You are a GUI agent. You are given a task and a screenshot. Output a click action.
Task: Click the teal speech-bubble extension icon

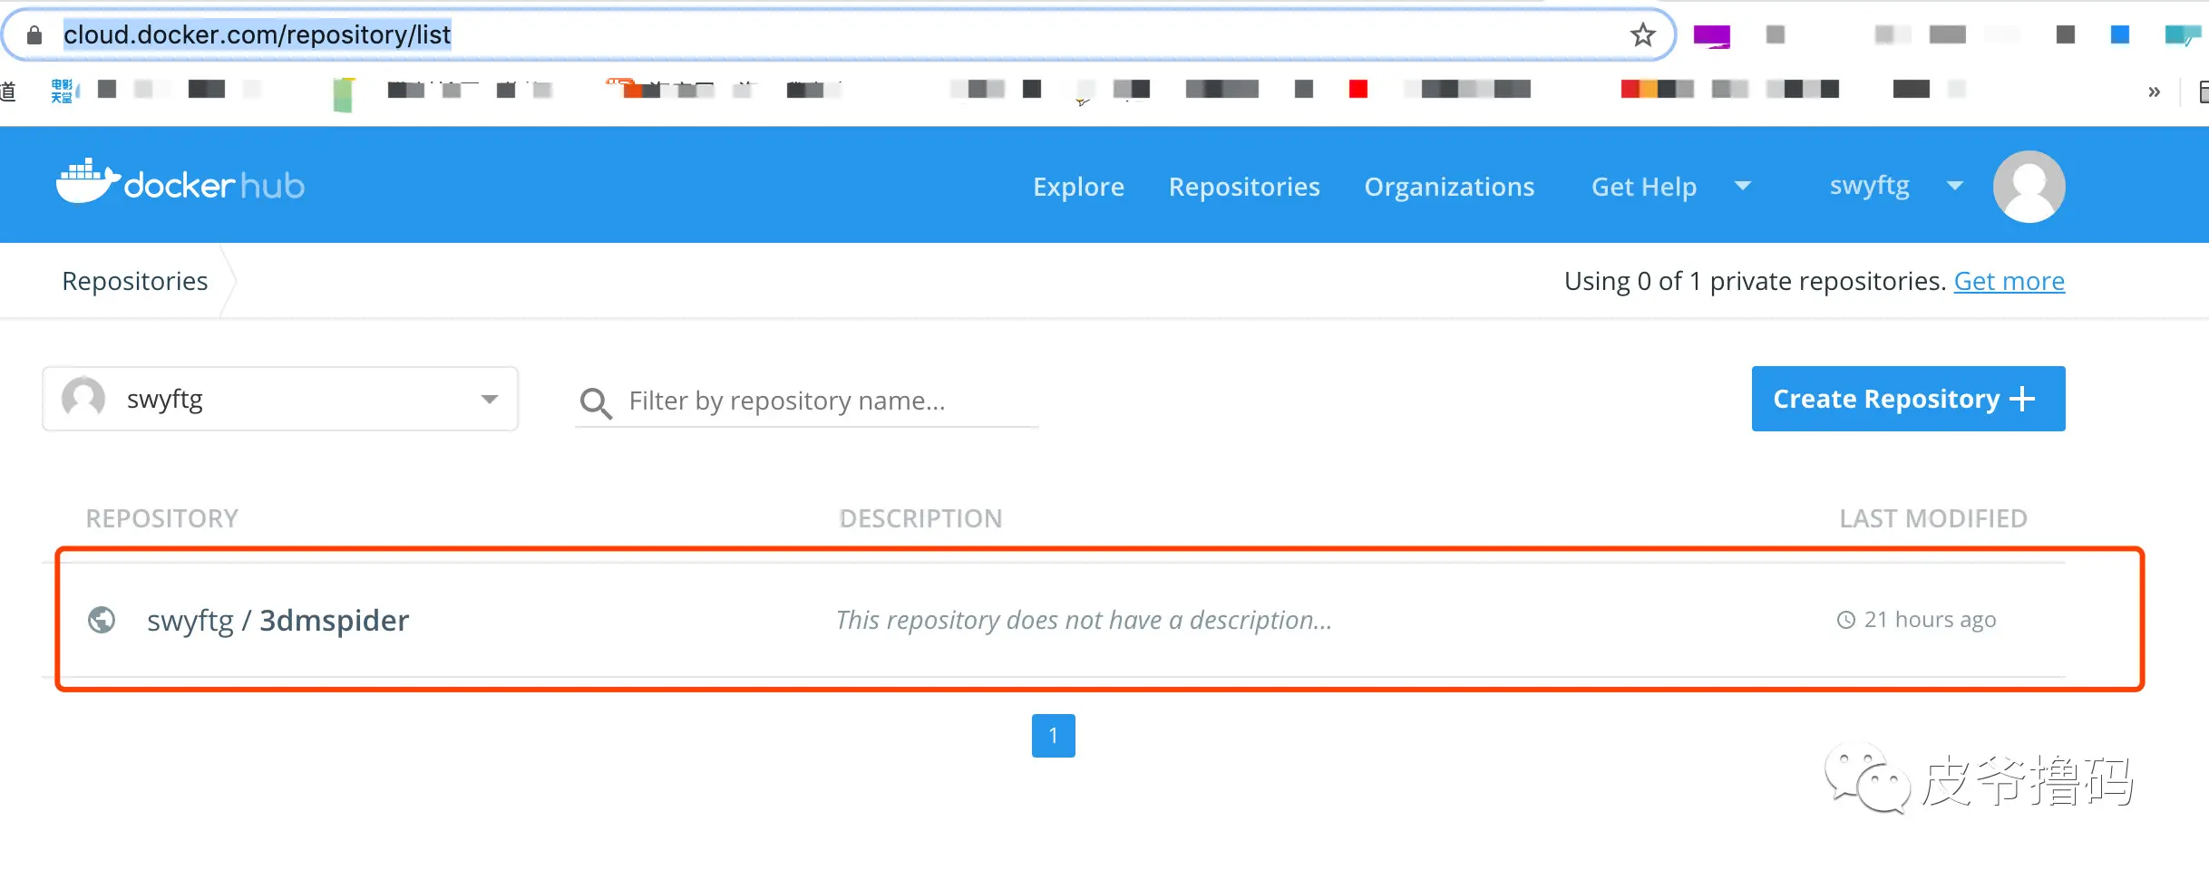[2182, 36]
